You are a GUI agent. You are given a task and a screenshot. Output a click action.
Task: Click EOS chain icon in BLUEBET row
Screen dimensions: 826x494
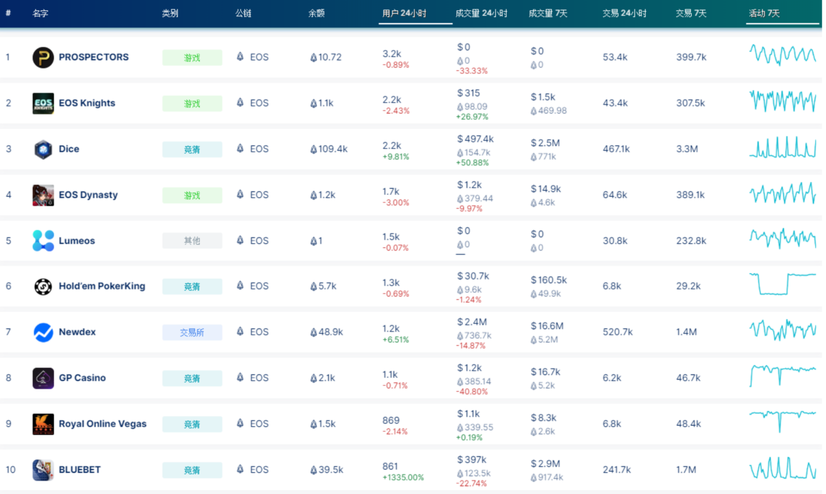click(240, 469)
